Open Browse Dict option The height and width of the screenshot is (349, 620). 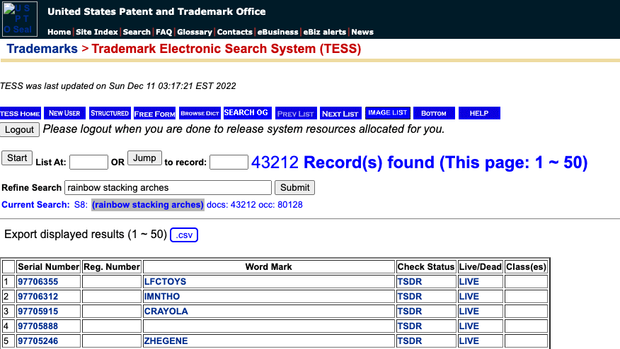[199, 113]
